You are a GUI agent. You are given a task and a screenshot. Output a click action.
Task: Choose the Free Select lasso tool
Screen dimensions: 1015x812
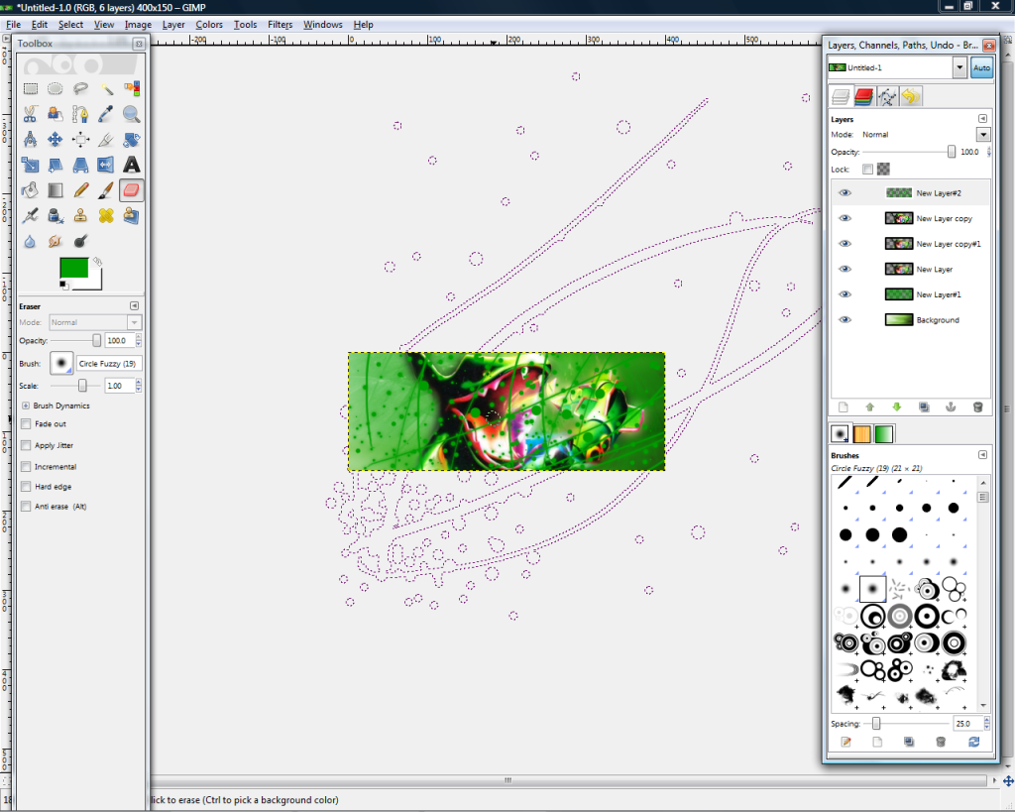click(x=80, y=88)
